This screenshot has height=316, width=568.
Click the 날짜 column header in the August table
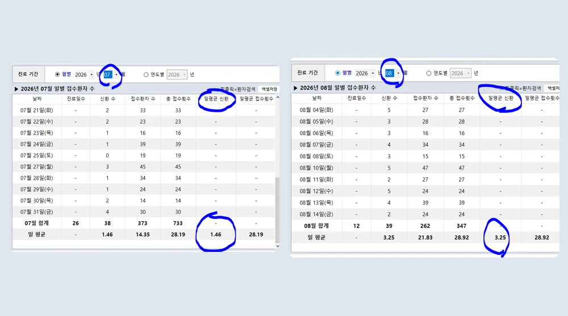(x=316, y=98)
